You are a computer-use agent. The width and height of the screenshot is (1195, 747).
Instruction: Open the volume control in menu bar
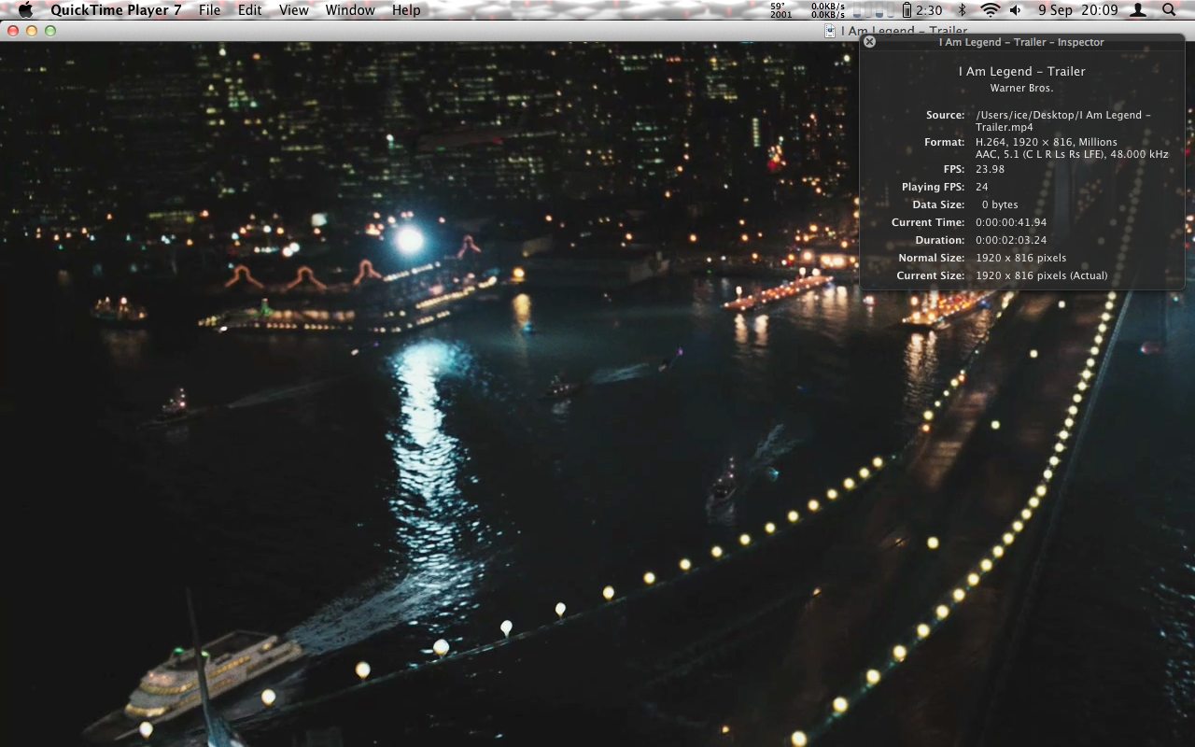(1016, 10)
